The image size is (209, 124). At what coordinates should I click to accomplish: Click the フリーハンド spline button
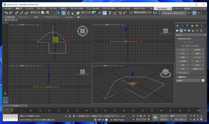(183, 73)
